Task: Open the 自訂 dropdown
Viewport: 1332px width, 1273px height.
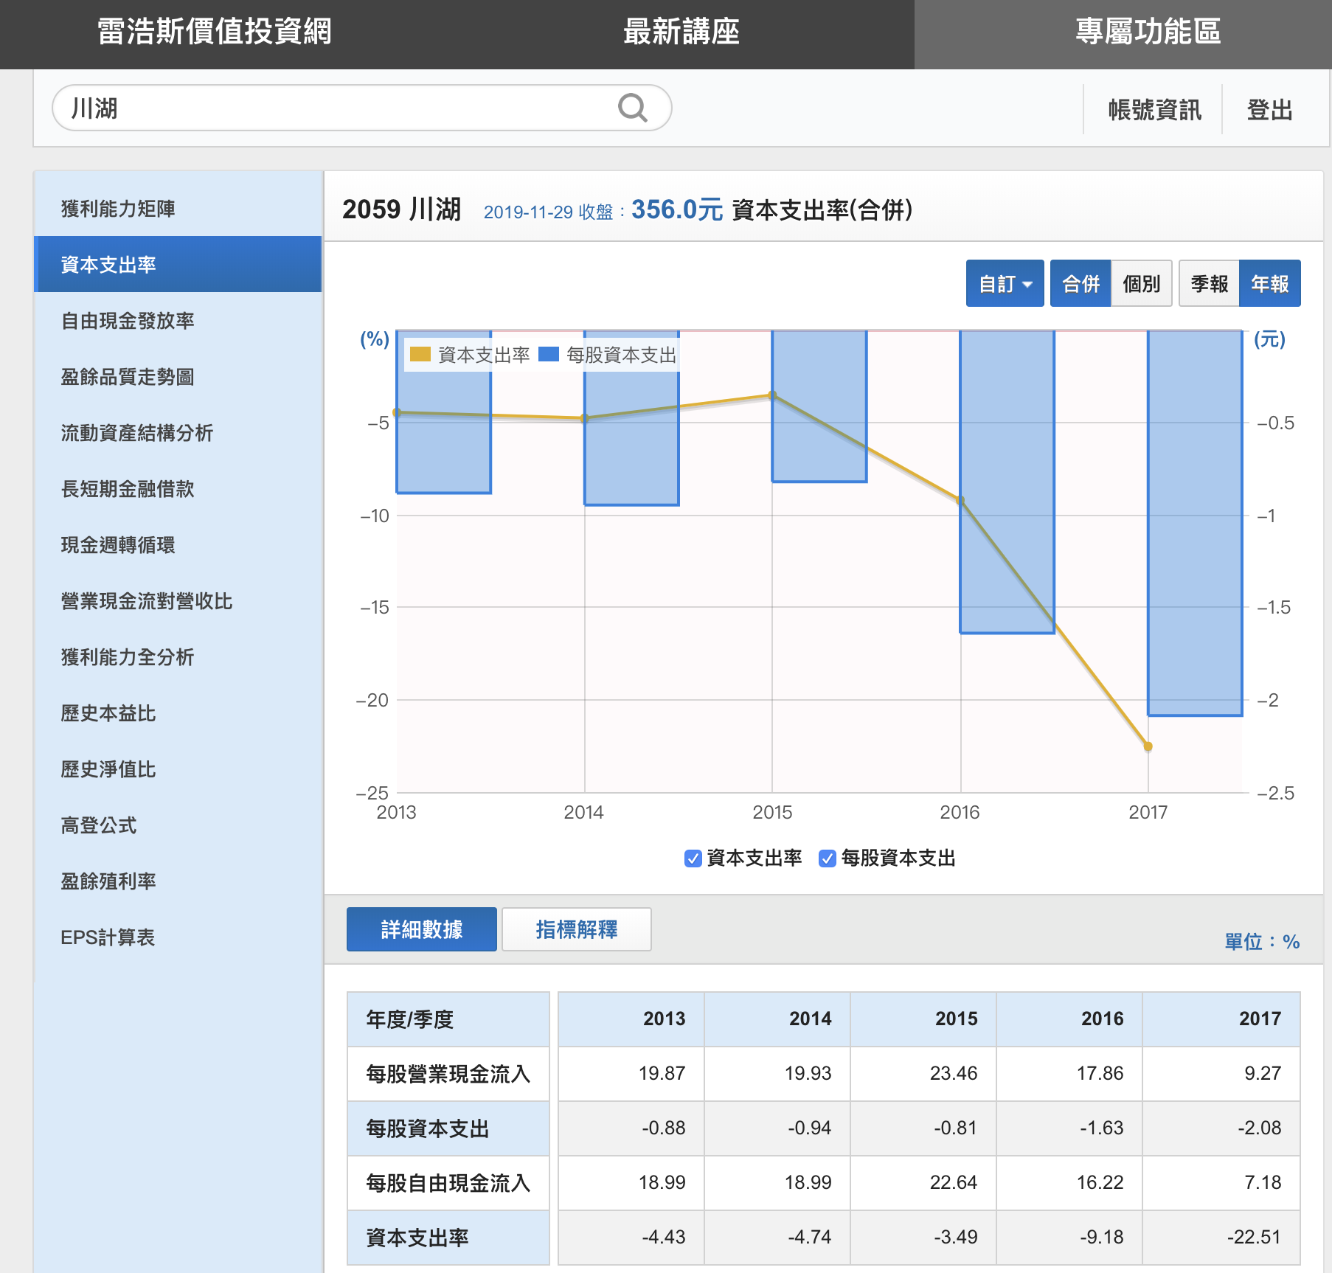Action: (1005, 283)
